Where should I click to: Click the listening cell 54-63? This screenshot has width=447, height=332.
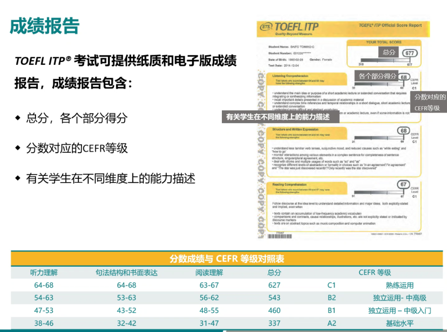pos(44,298)
